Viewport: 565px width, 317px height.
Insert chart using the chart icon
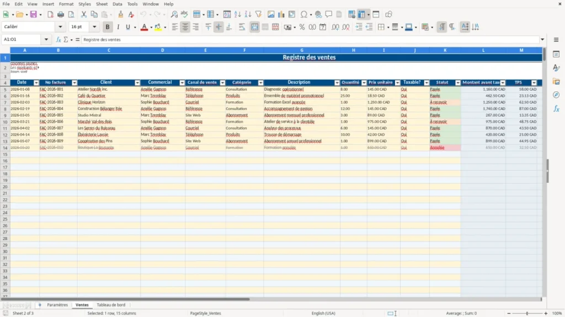[x=281, y=14]
